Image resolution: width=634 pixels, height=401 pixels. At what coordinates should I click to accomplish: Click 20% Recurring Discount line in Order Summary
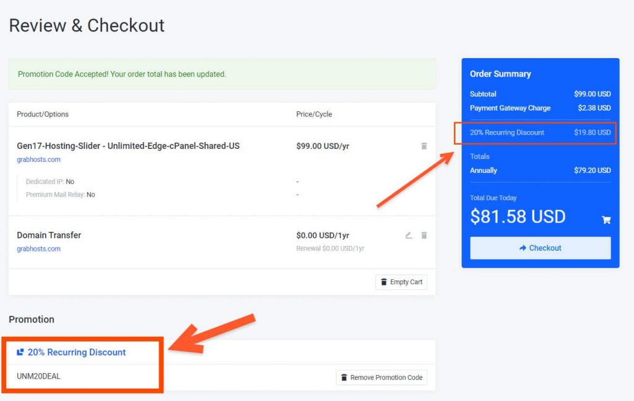pos(507,133)
